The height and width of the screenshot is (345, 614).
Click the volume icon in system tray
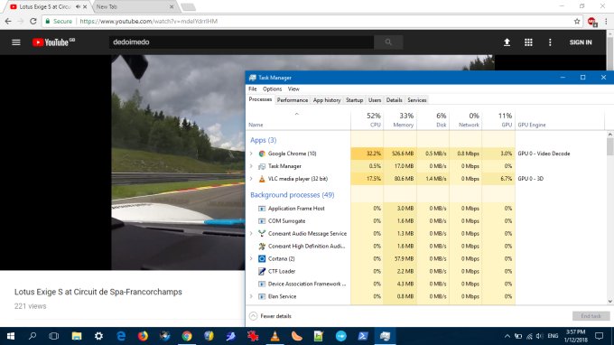[540, 336]
